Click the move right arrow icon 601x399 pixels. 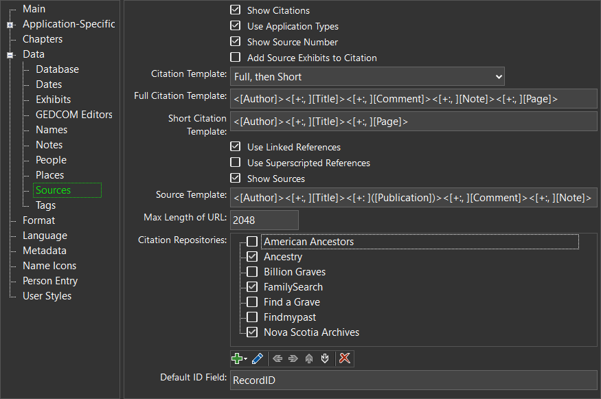point(293,358)
